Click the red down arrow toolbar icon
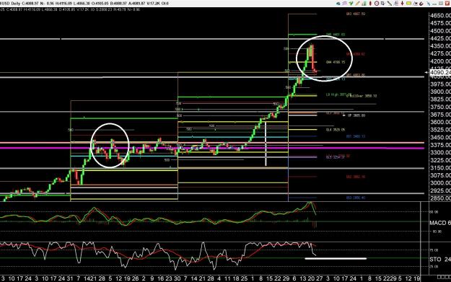The width and height of the screenshot is (451, 282). (x=403, y=4)
